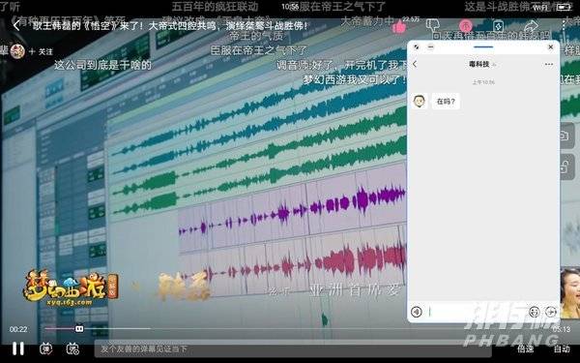Open the 倍速 playback speed menu

click(525, 348)
